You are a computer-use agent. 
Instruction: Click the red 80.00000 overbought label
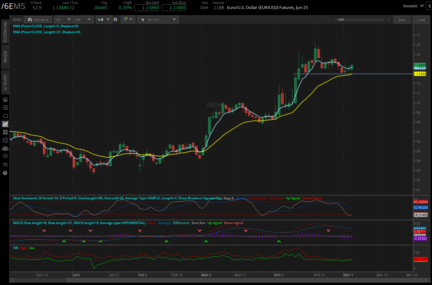click(x=421, y=202)
